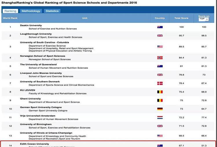
Task: Open Liverpool John Moores University entry
Action: pos(41,73)
